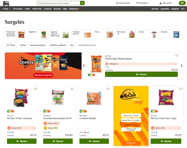Click the green search magnifier button
The width and height of the screenshot is (187, 148).
pyautogui.click(x=82, y=3)
